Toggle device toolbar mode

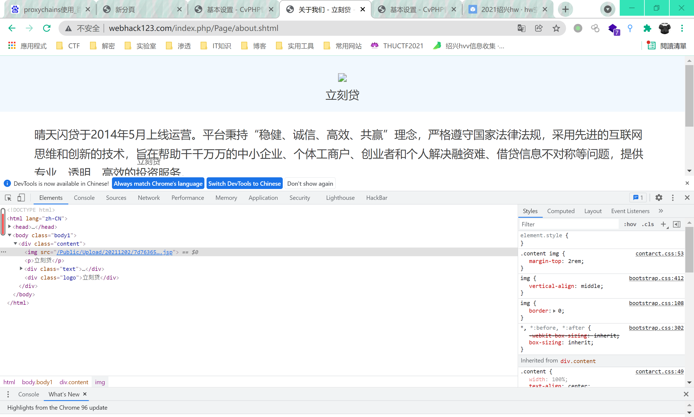[21, 198]
